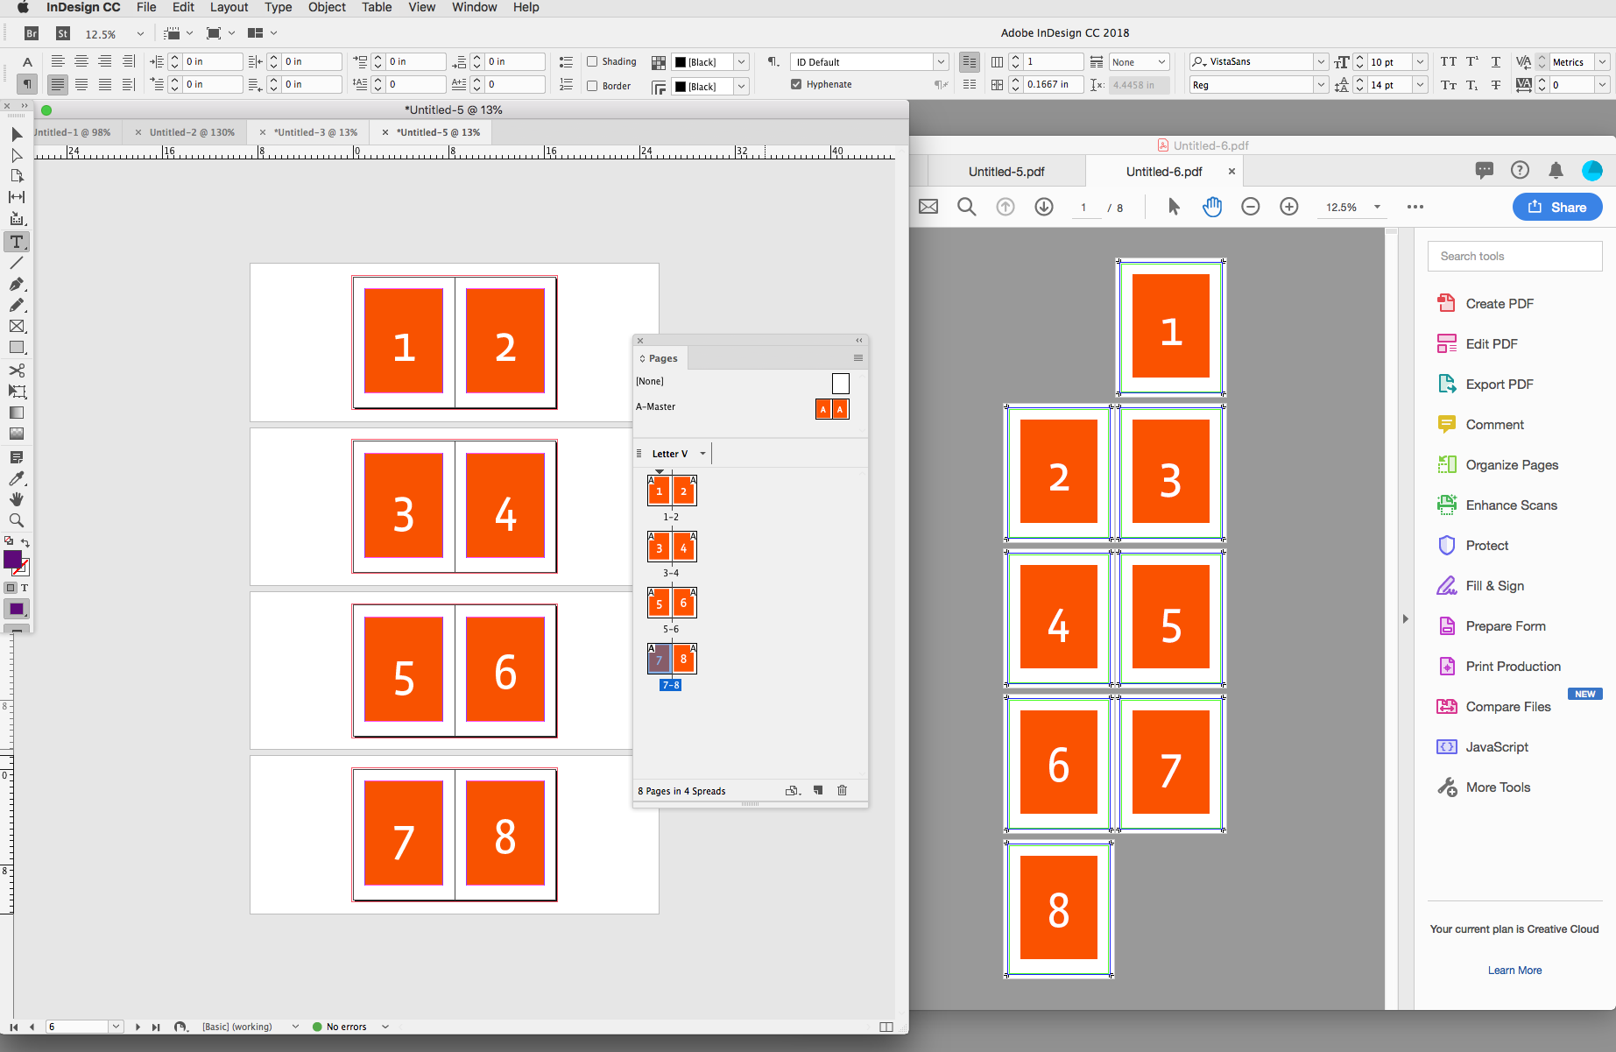Open Organize Pages tool
Image resolution: width=1616 pixels, height=1052 pixels.
1512,465
